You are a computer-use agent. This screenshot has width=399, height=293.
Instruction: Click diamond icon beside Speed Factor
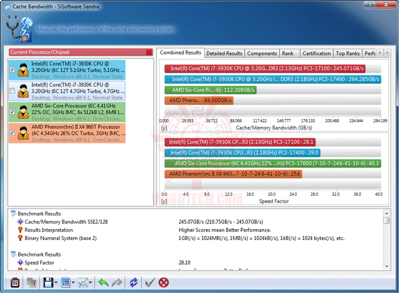tap(20, 262)
